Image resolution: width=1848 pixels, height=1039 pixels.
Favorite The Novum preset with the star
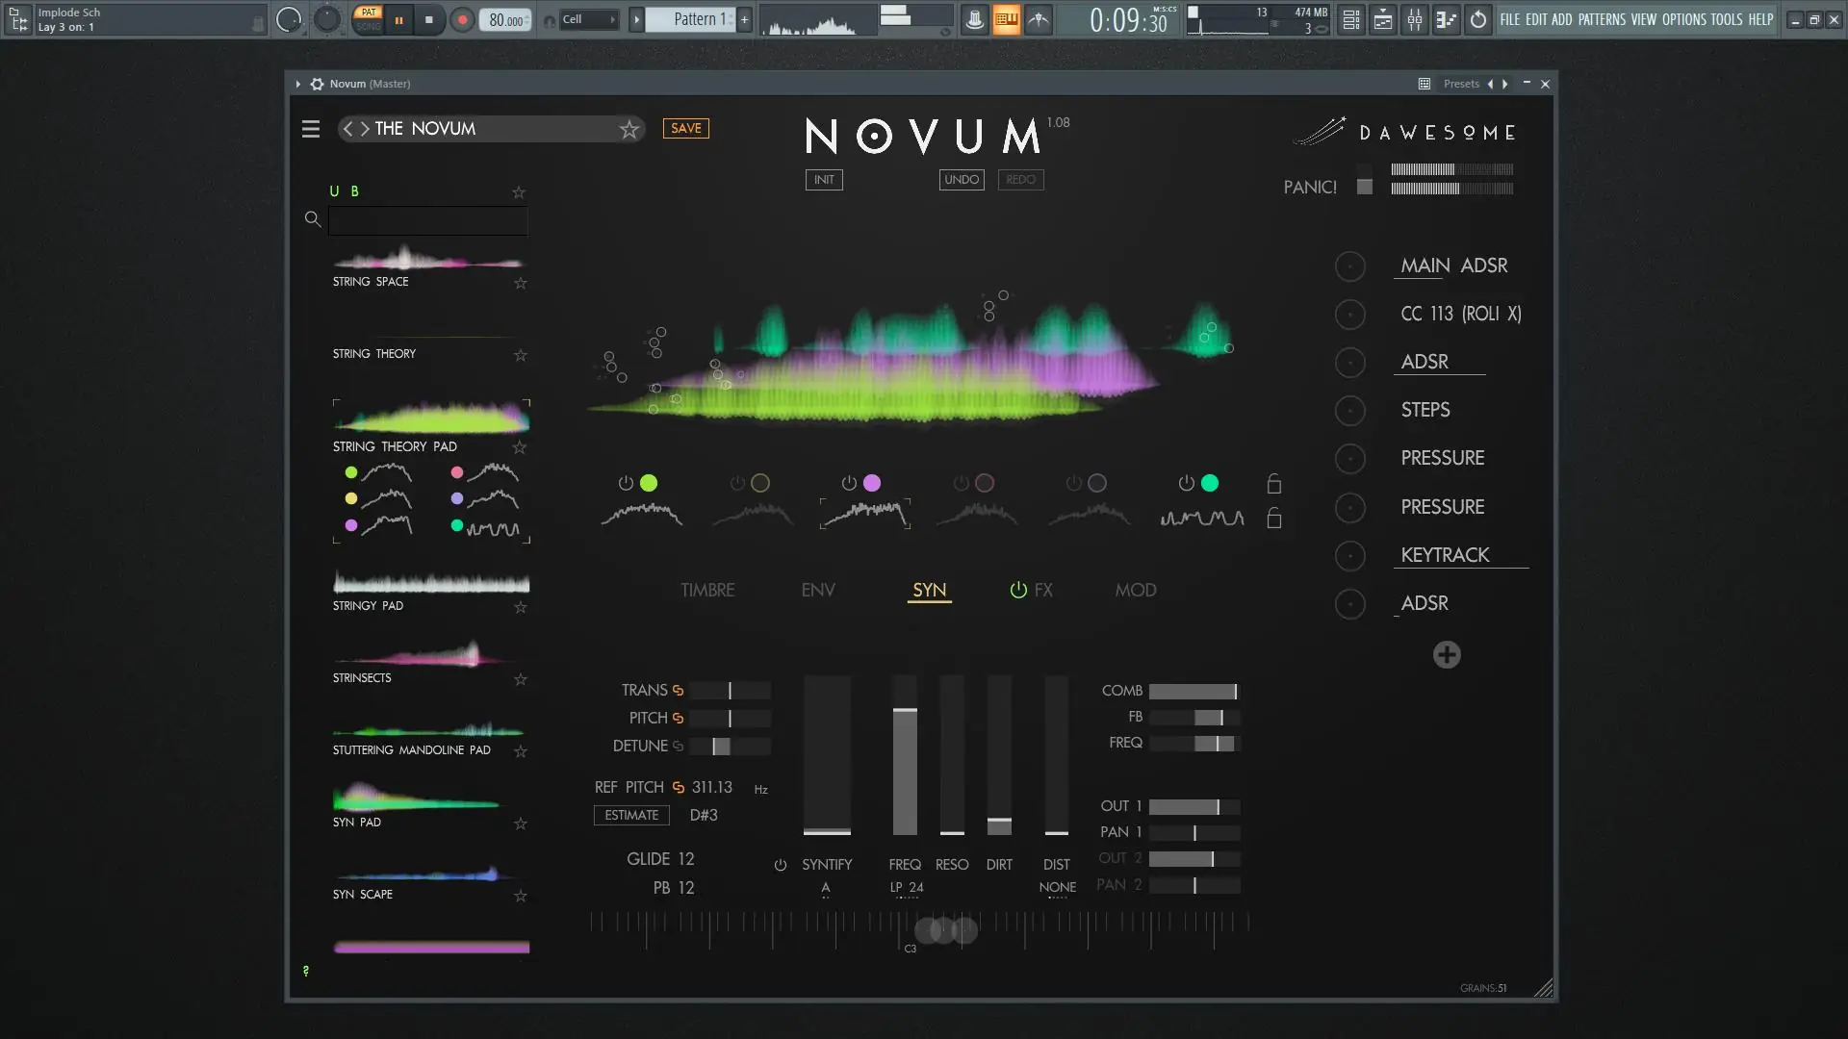click(x=629, y=129)
